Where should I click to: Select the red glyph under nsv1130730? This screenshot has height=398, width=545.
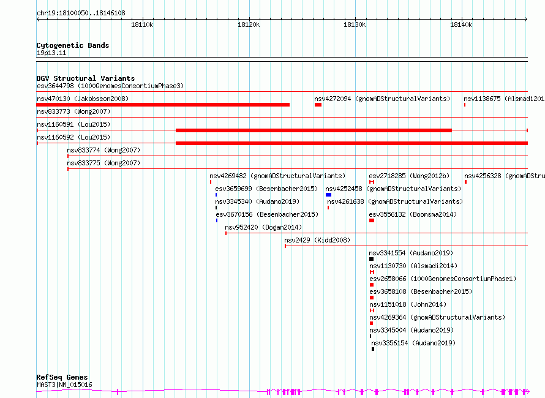point(372,272)
